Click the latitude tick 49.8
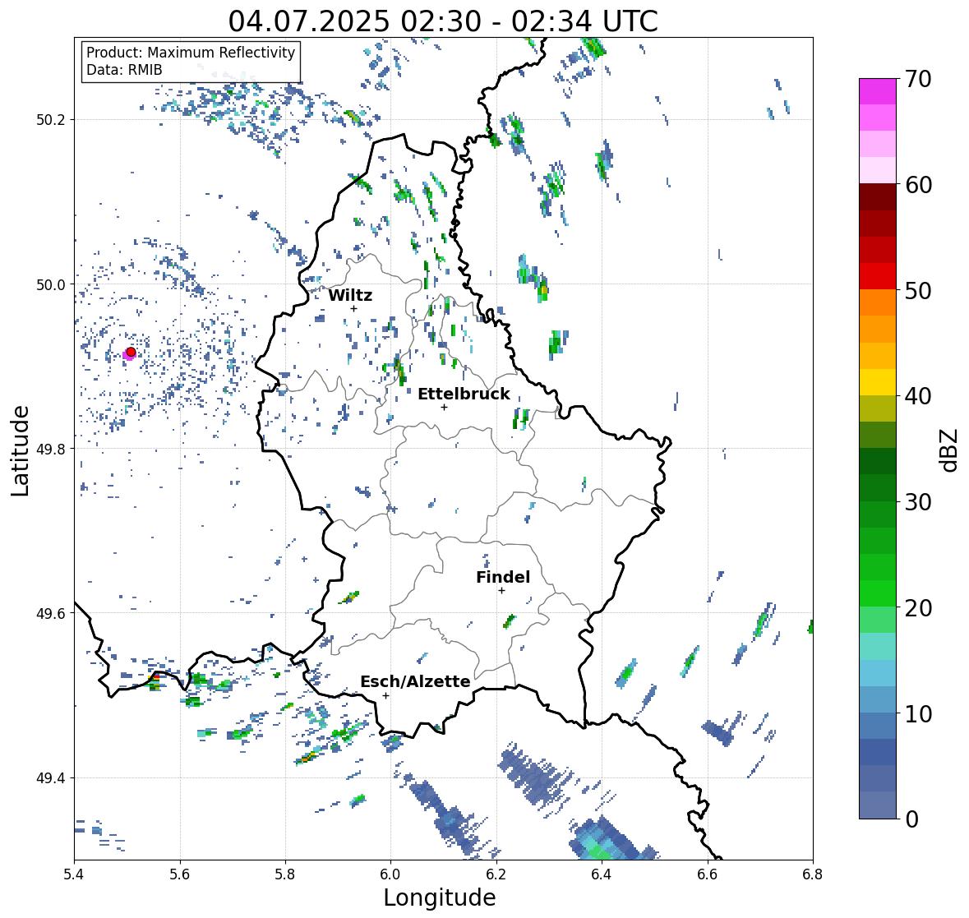The height and width of the screenshot is (918, 969). point(51,449)
